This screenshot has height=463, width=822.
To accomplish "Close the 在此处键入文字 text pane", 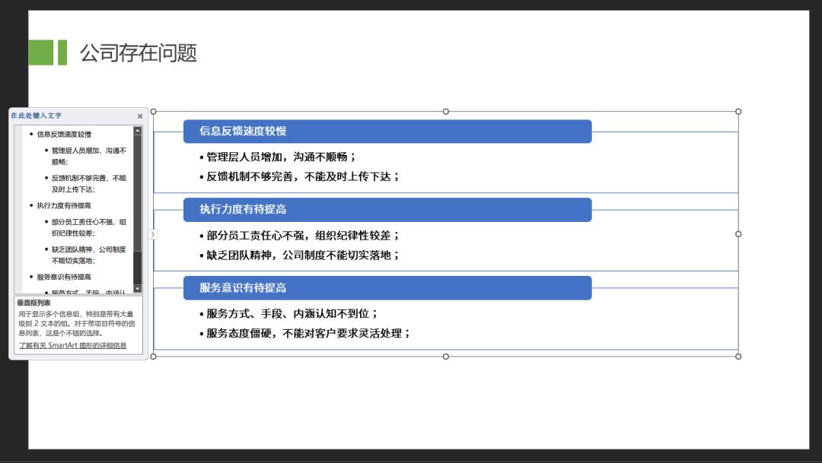I will [139, 116].
